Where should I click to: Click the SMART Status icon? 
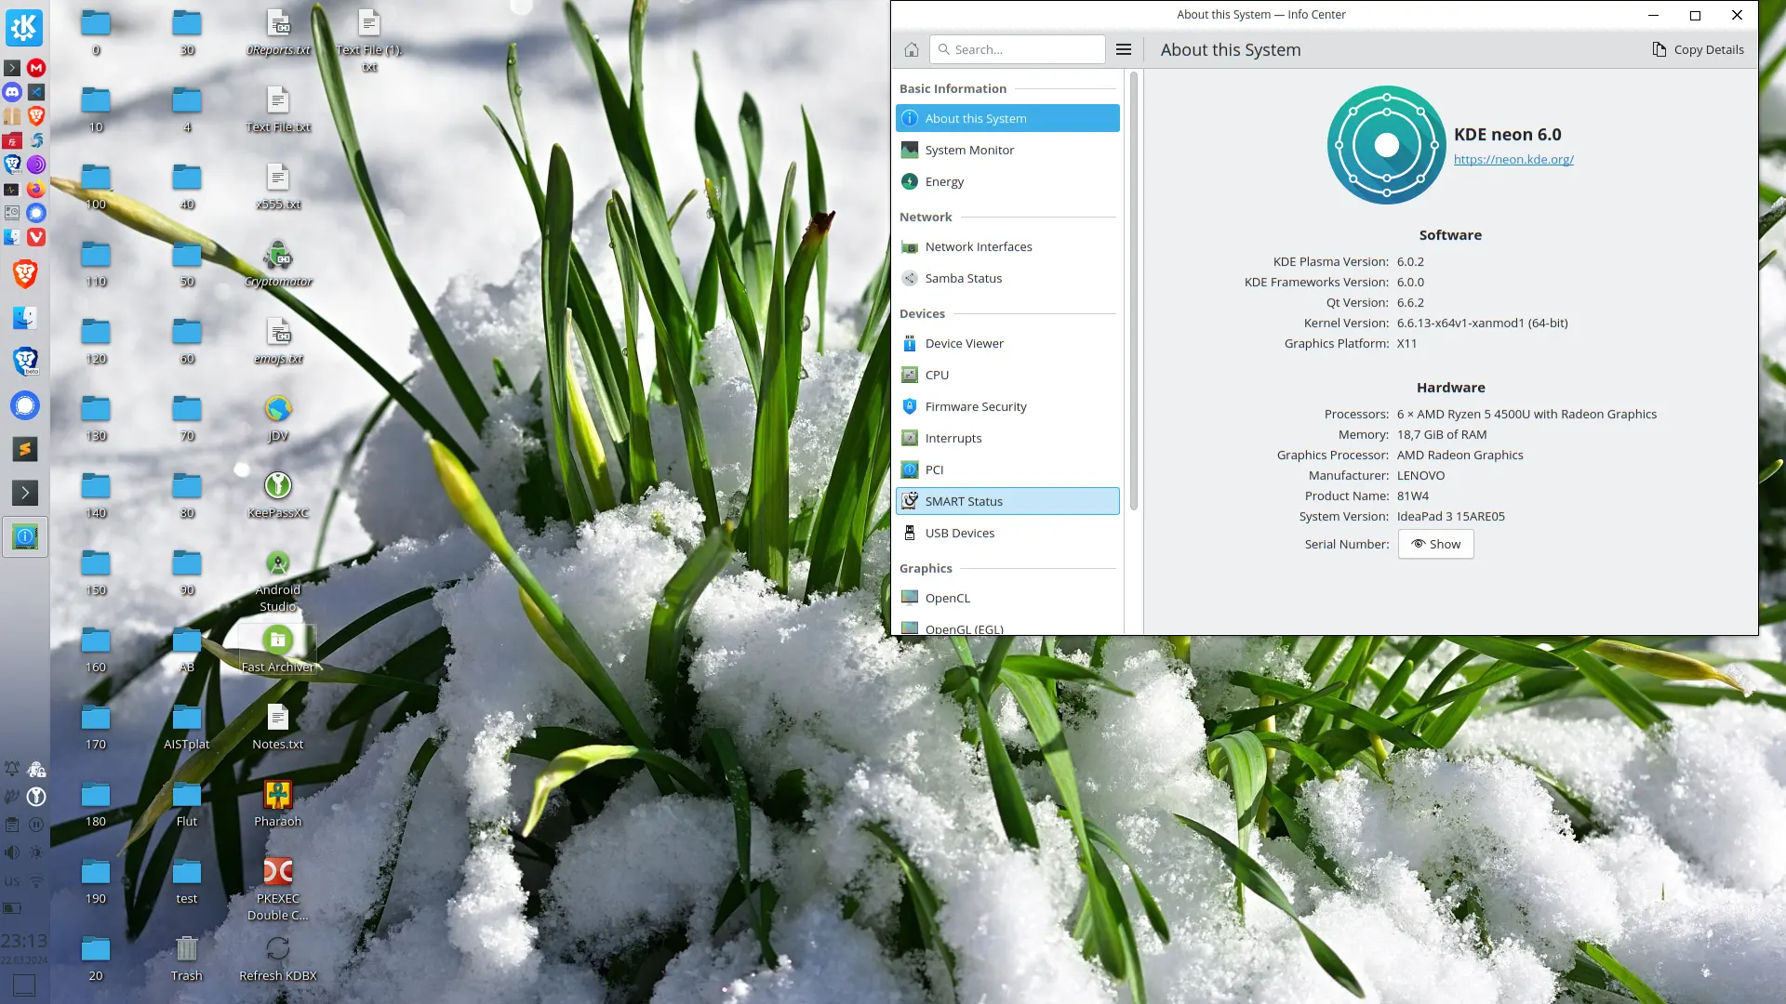click(x=910, y=501)
